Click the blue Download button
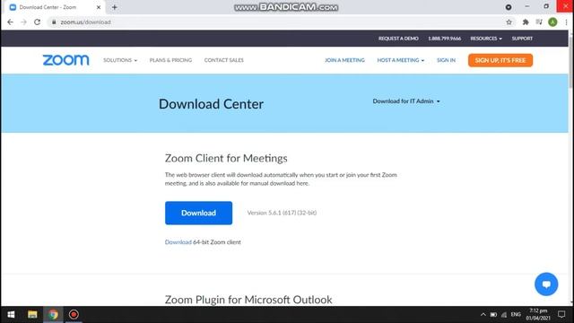The height and width of the screenshot is (323, 574). tap(198, 213)
